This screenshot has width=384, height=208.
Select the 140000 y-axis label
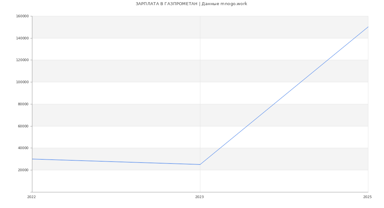(x=22, y=38)
